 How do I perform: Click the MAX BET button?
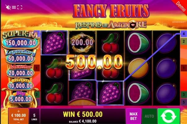pyautogui.click(x=133, y=116)
